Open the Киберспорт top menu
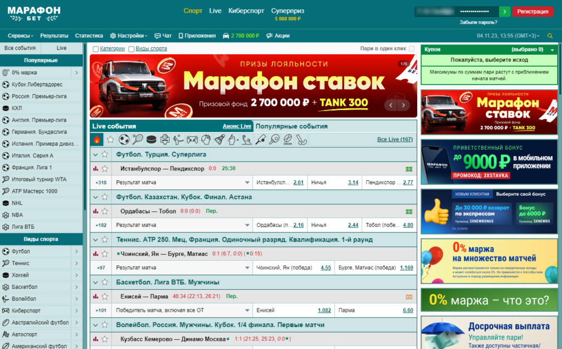Viewport: 562px width, 349px height. coord(246,11)
